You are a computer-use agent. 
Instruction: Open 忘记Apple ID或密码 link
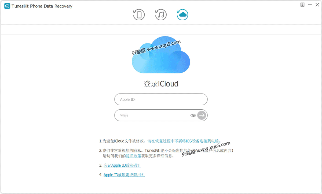[122, 165]
